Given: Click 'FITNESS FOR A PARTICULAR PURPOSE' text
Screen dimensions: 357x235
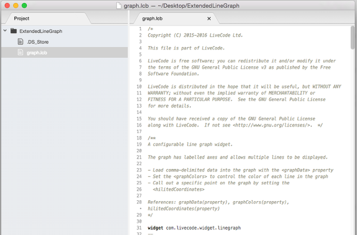Looking at the screenshot, I should pos(189,100).
